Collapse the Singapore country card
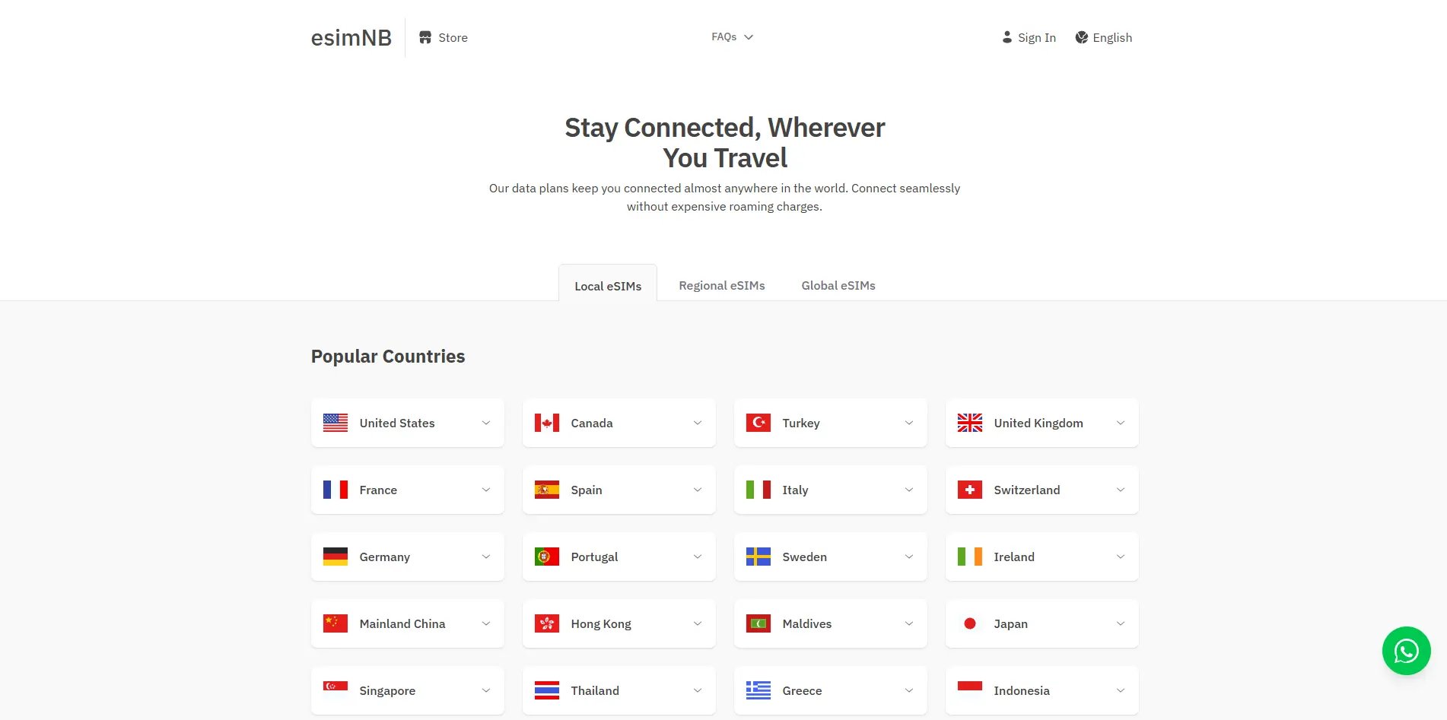The image size is (1447, 720). [x=486, y=690]
